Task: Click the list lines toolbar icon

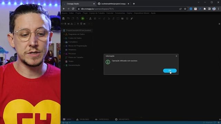Action: tap(95, 18)
